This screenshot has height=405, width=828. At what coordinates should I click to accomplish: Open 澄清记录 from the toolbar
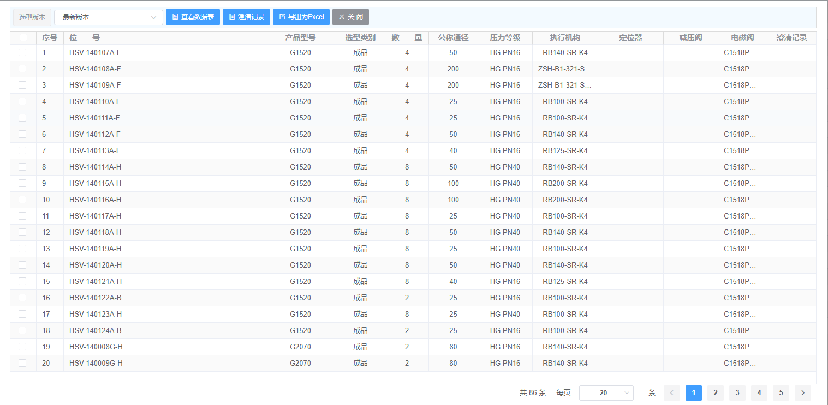point(246,17)
